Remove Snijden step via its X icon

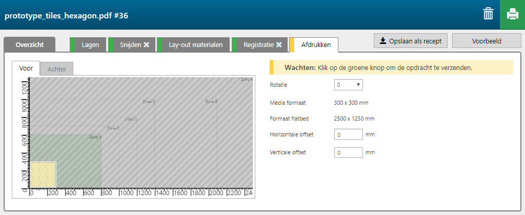click(x=146, y=45)
